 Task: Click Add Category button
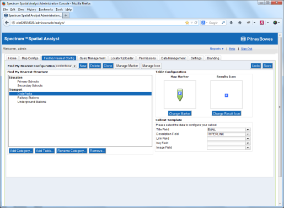[21, 151]
